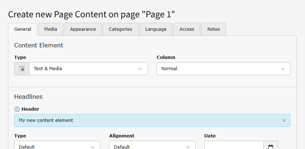Screen dimensions: 305x149
Task: Switch to the Appearance tab
Action: [83, 29]
